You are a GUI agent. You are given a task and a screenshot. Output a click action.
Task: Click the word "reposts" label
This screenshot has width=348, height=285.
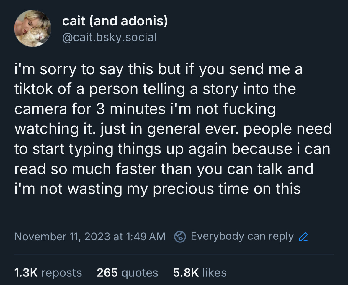coord(62,273)
